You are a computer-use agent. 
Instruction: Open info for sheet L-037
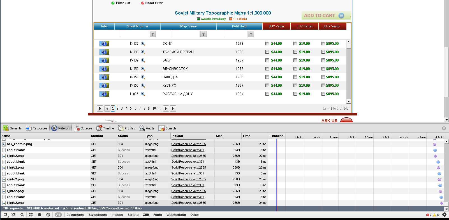click(104, 94)
